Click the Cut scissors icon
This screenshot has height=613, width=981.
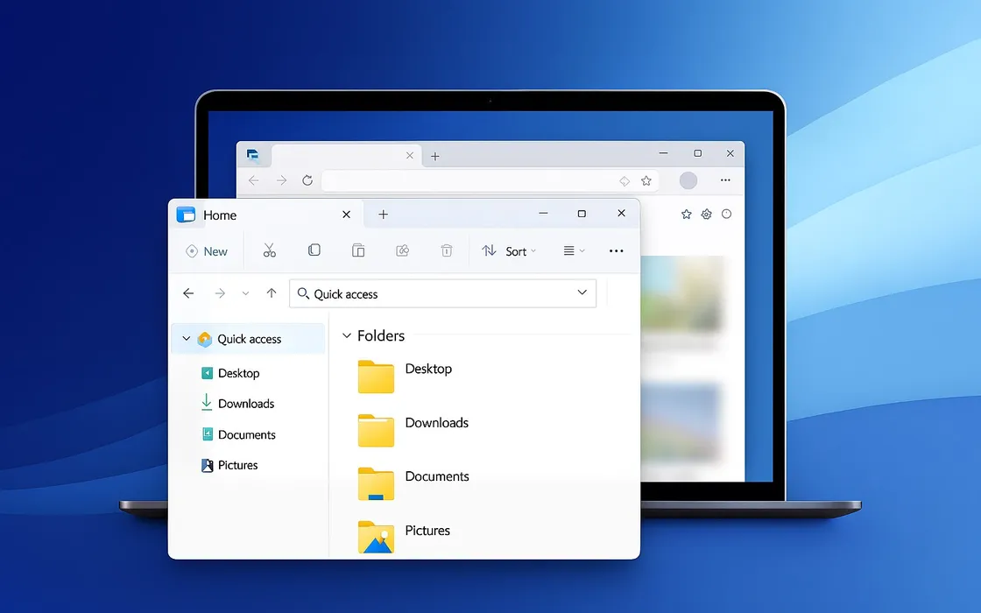[269, 251]
